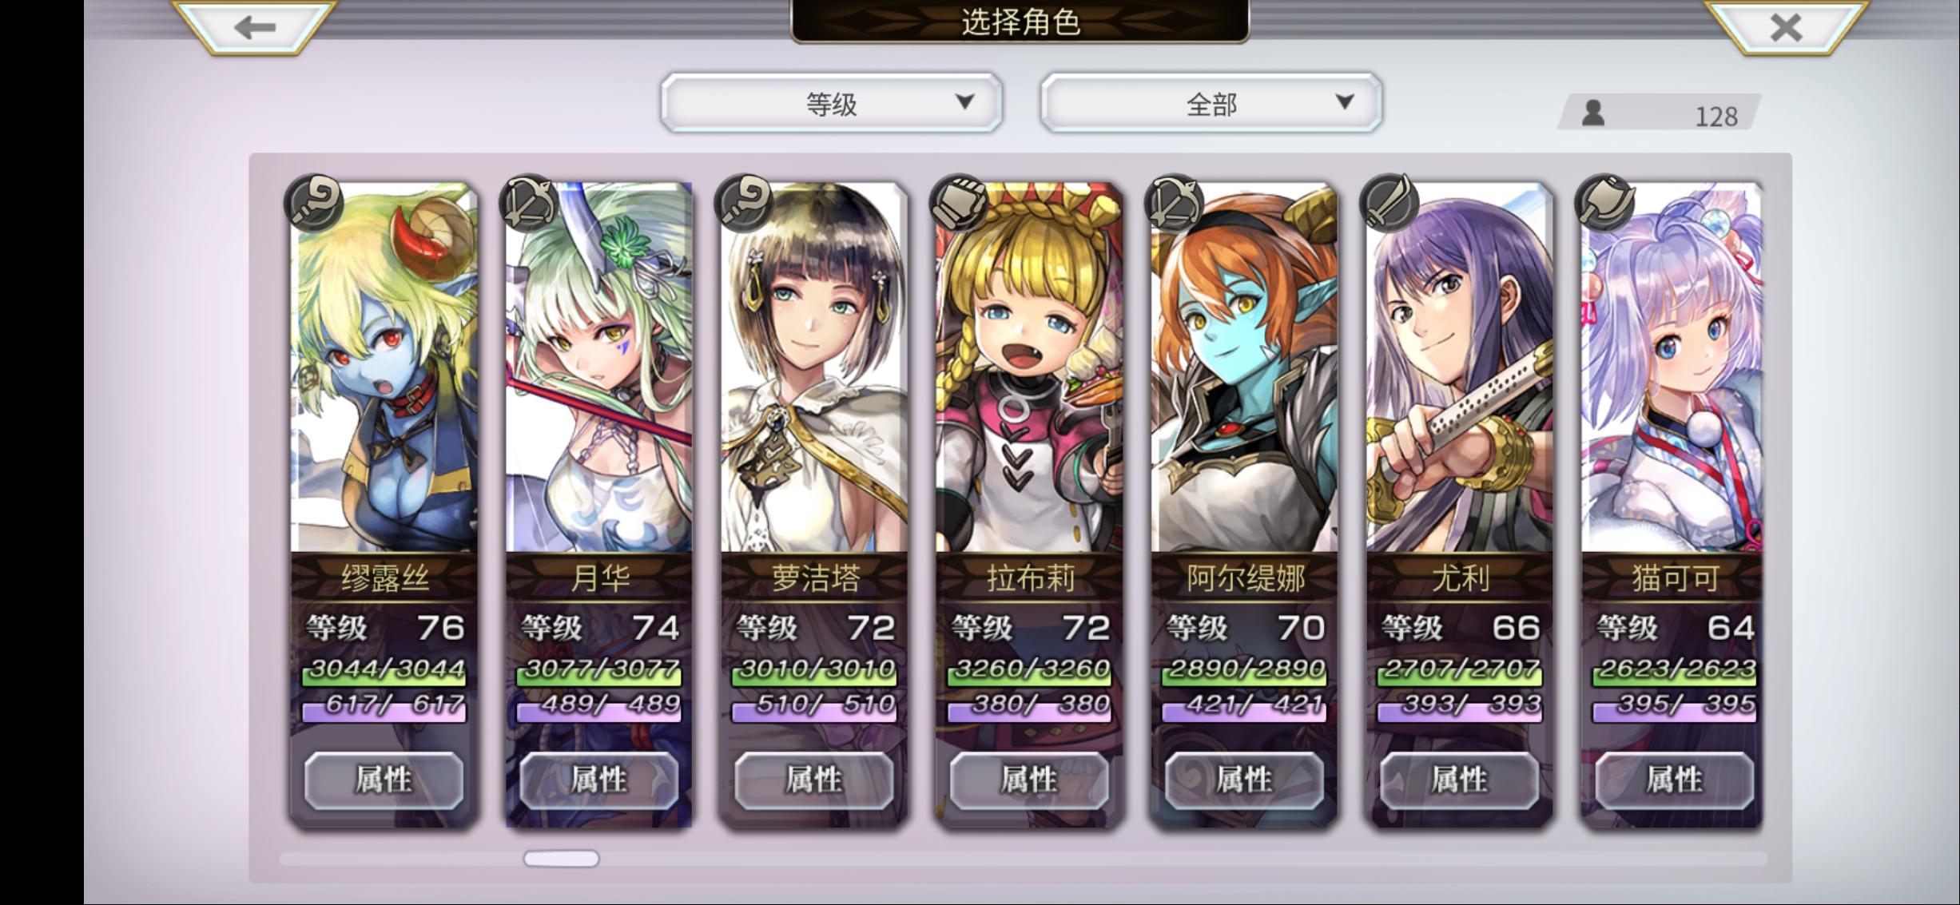The width and height of the screenshot is (1960, 905).
Task: Click the sword class icon on 尤利
Action: point(1389,204)
